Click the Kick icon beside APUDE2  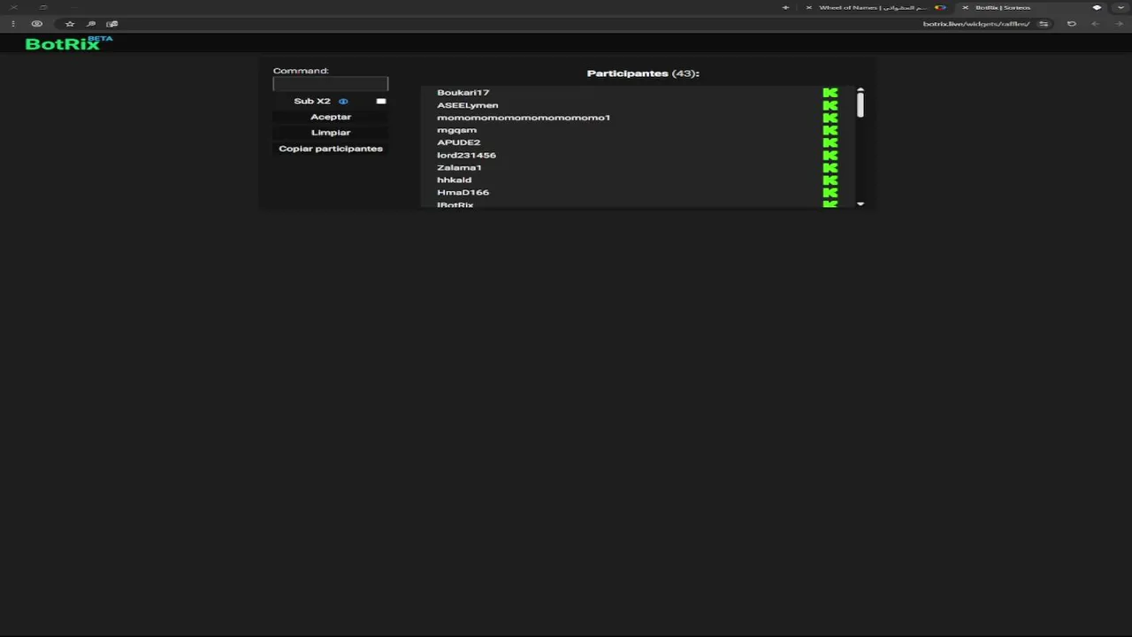[830, 142]
